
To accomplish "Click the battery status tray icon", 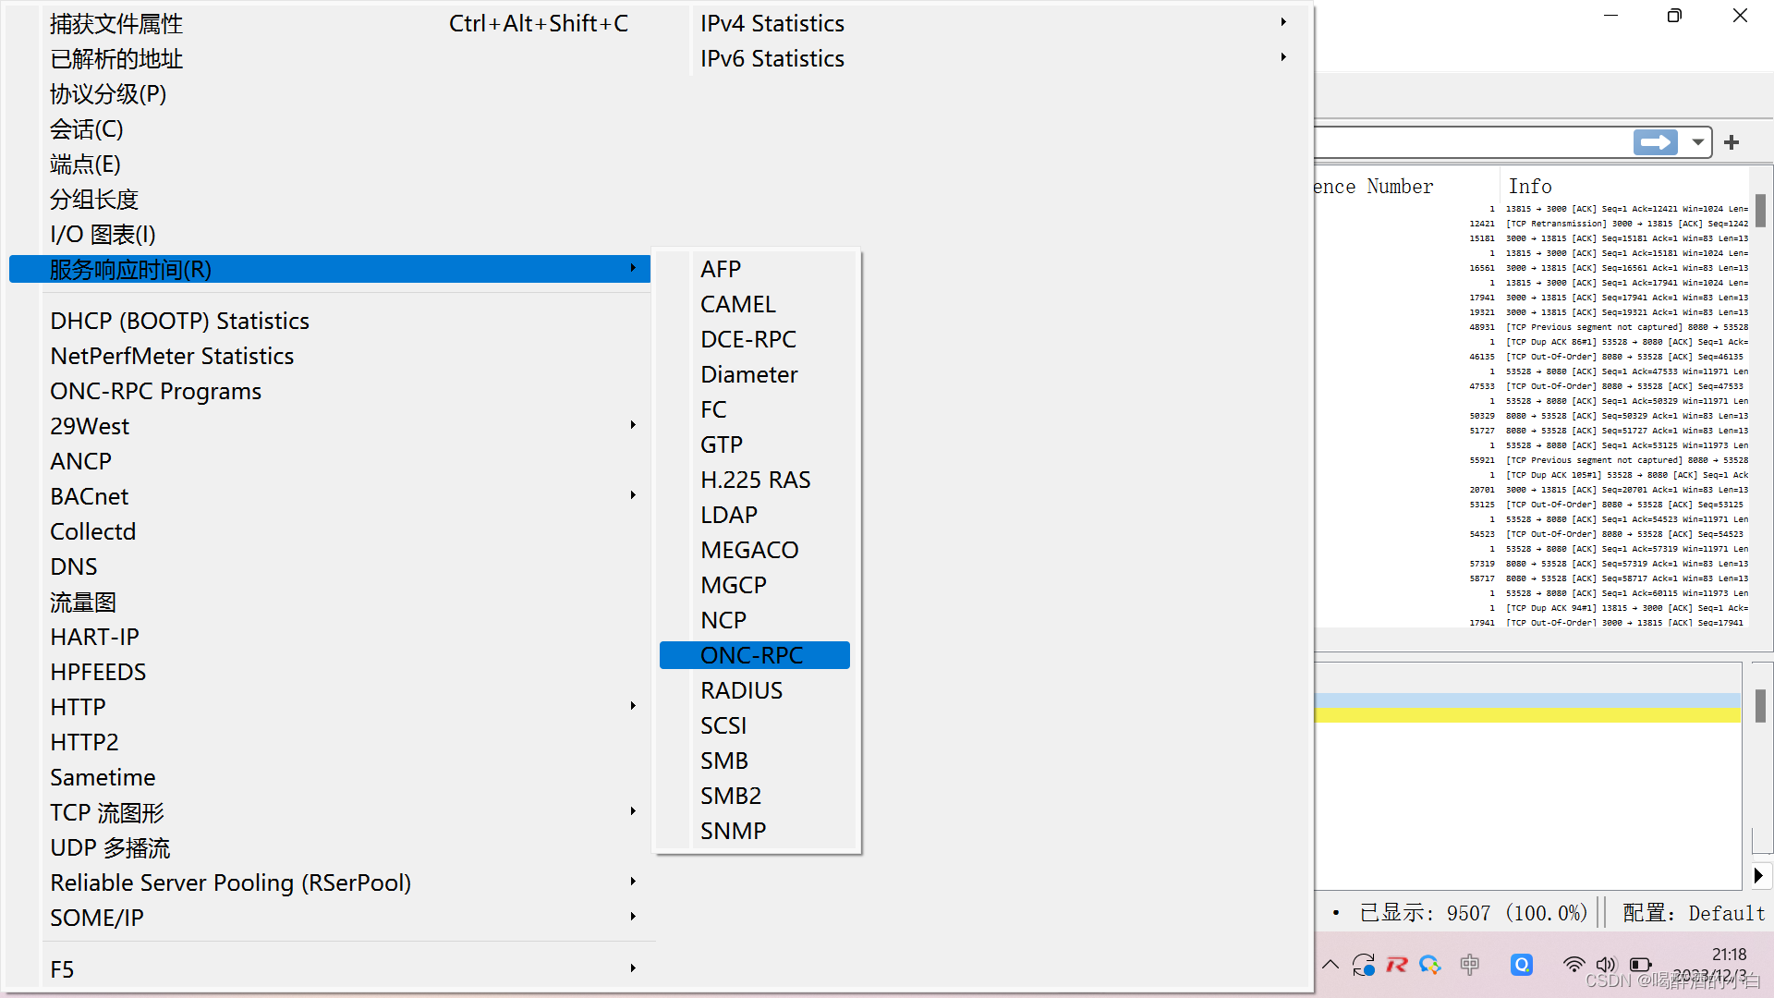I will tap(1640, 965).
